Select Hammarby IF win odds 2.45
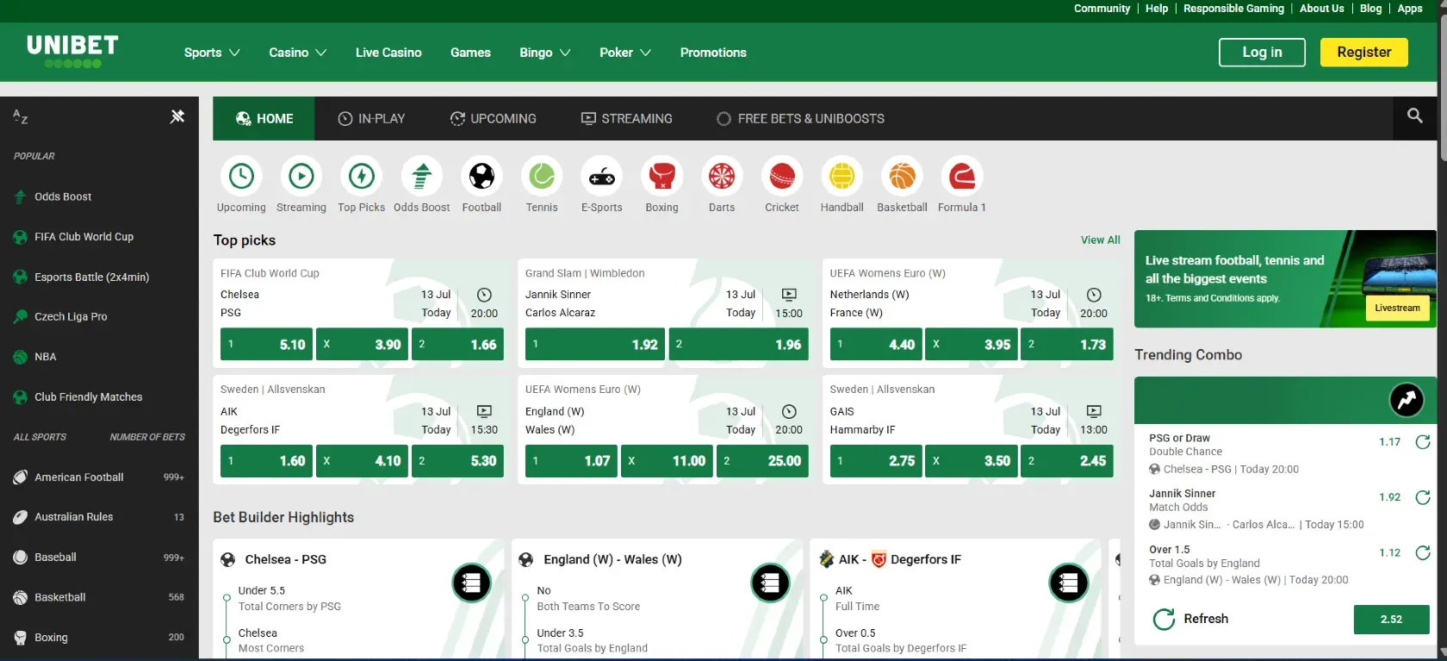 coord(1066,461)
